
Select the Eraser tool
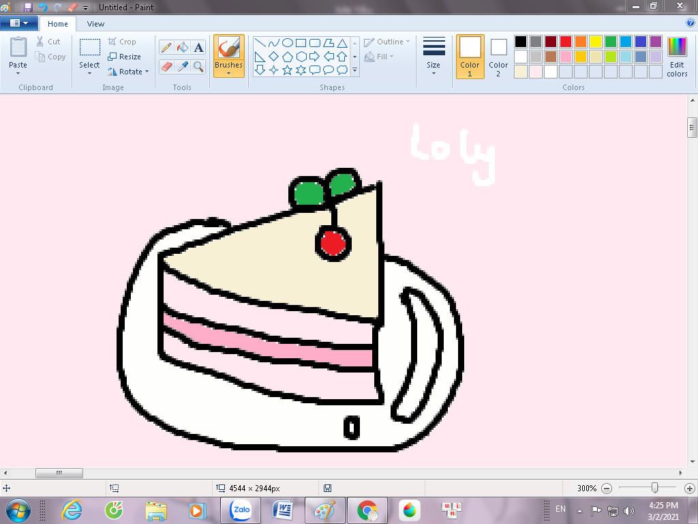(166, 67)
